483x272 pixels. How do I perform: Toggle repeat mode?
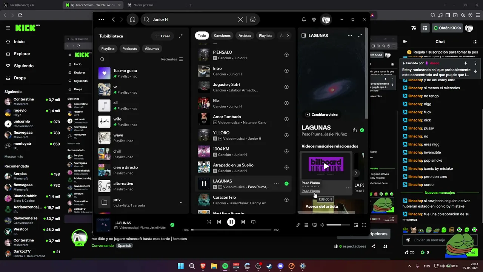254,222
